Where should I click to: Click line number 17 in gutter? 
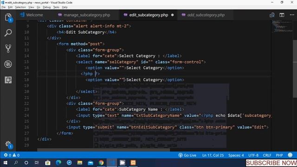click(27, 74)
